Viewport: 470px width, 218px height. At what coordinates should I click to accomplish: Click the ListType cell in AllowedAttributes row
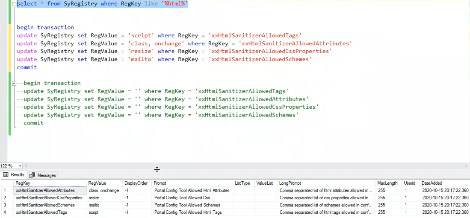click(x=244, y=190)
